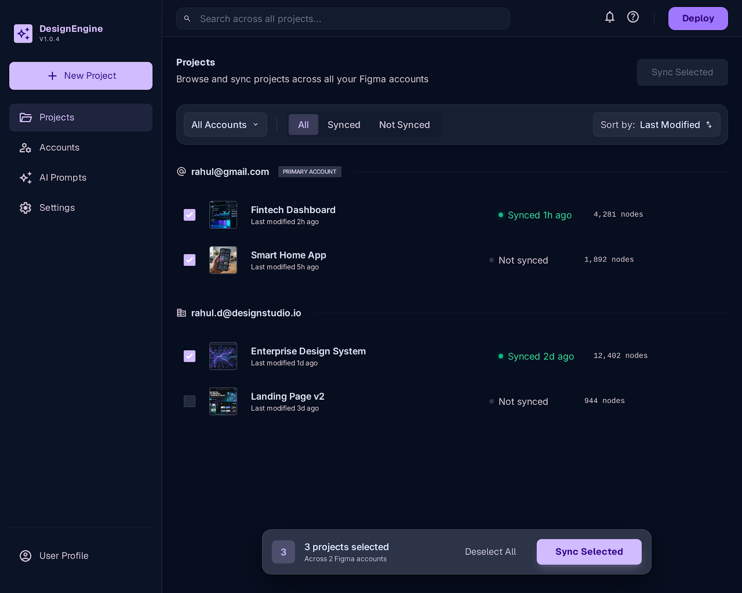Image resolution: width=742 pixels, height=593 pixels.
Task: Click the PRIMARY ACCOUNT badge
Action: point(310,171)
